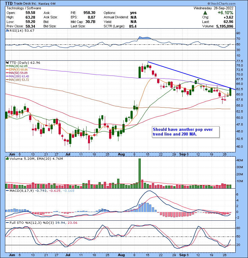Click the green up-triangle change indicator
Image resolution: width=248 pixels, height=258 pixels.
(205, 13)
